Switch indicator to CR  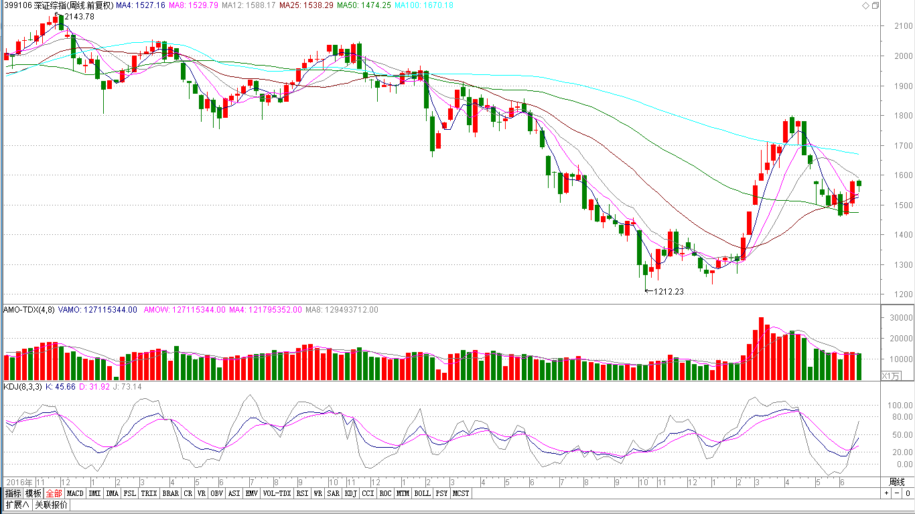click(188, 493)
